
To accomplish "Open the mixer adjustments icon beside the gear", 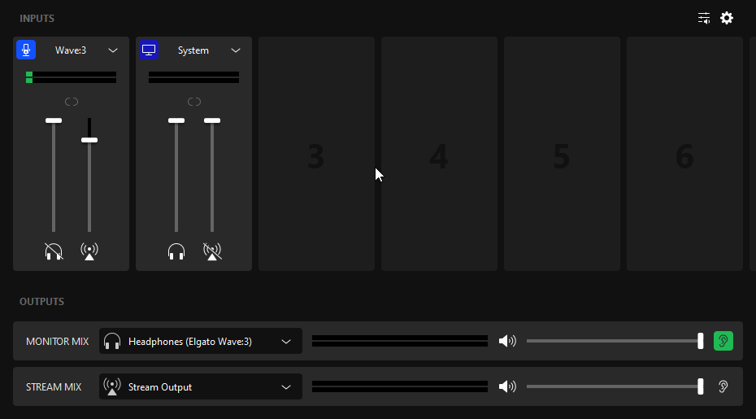I will (x=704, y=18).
